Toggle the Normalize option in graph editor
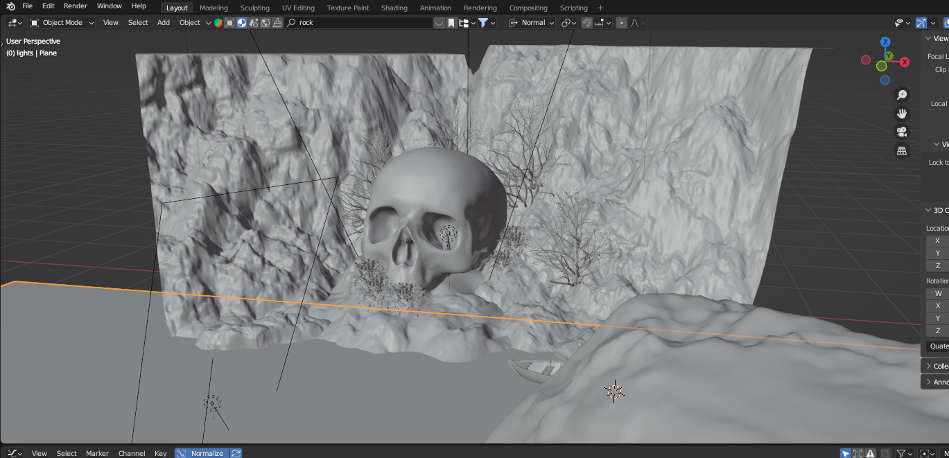This screenshot has height=458, width=949. coord(201,453)
